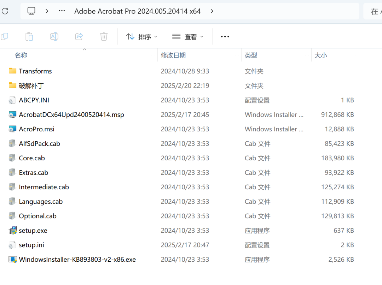The image size is (382, 285).
Task: Sort by the 大小 column header
Action: (320, 55)
